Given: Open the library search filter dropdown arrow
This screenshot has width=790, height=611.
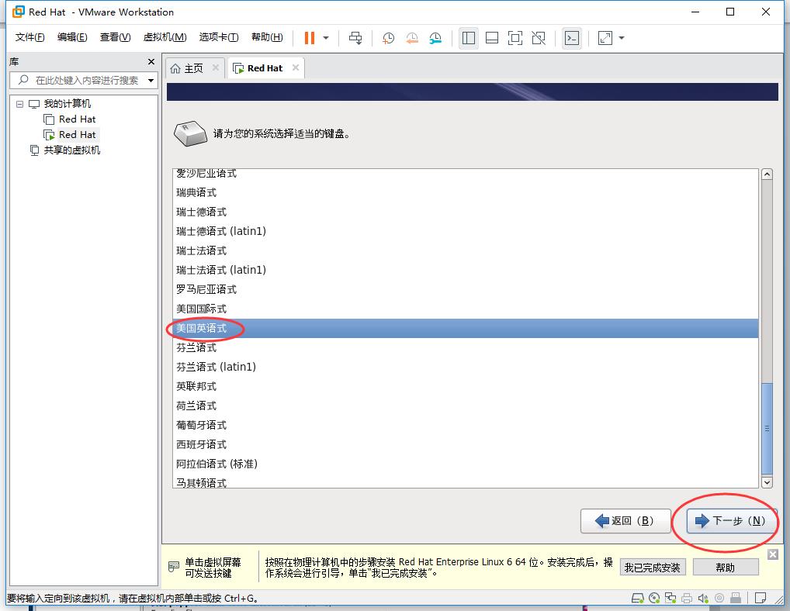Looking at the screenshot, I should [151, 81].
